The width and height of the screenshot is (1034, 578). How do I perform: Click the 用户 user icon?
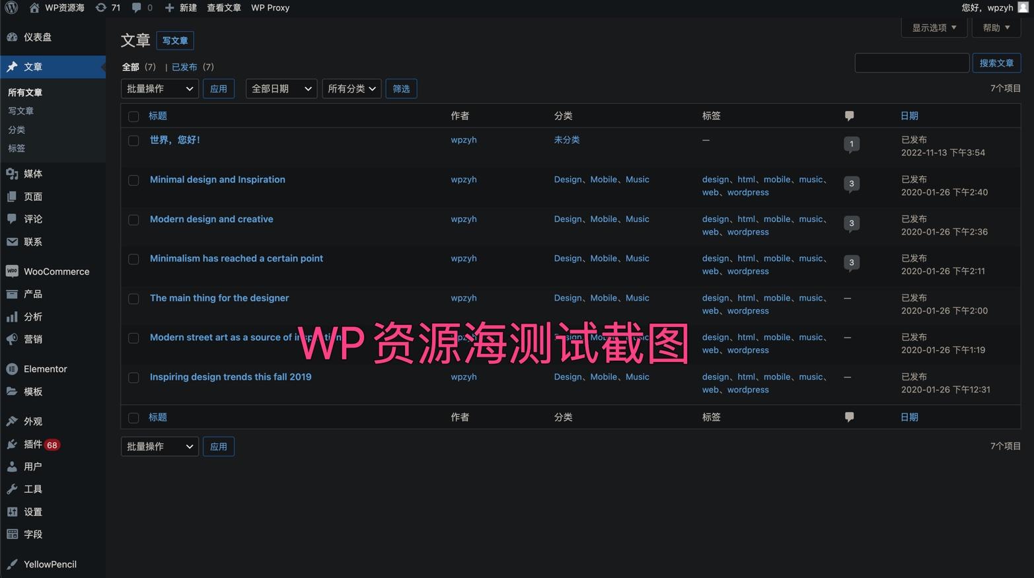click(12, 466)
